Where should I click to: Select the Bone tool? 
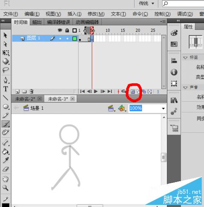(6, 143)
